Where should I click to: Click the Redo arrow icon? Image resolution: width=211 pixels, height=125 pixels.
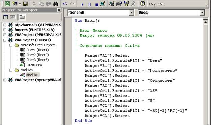(x=72, y=4)
